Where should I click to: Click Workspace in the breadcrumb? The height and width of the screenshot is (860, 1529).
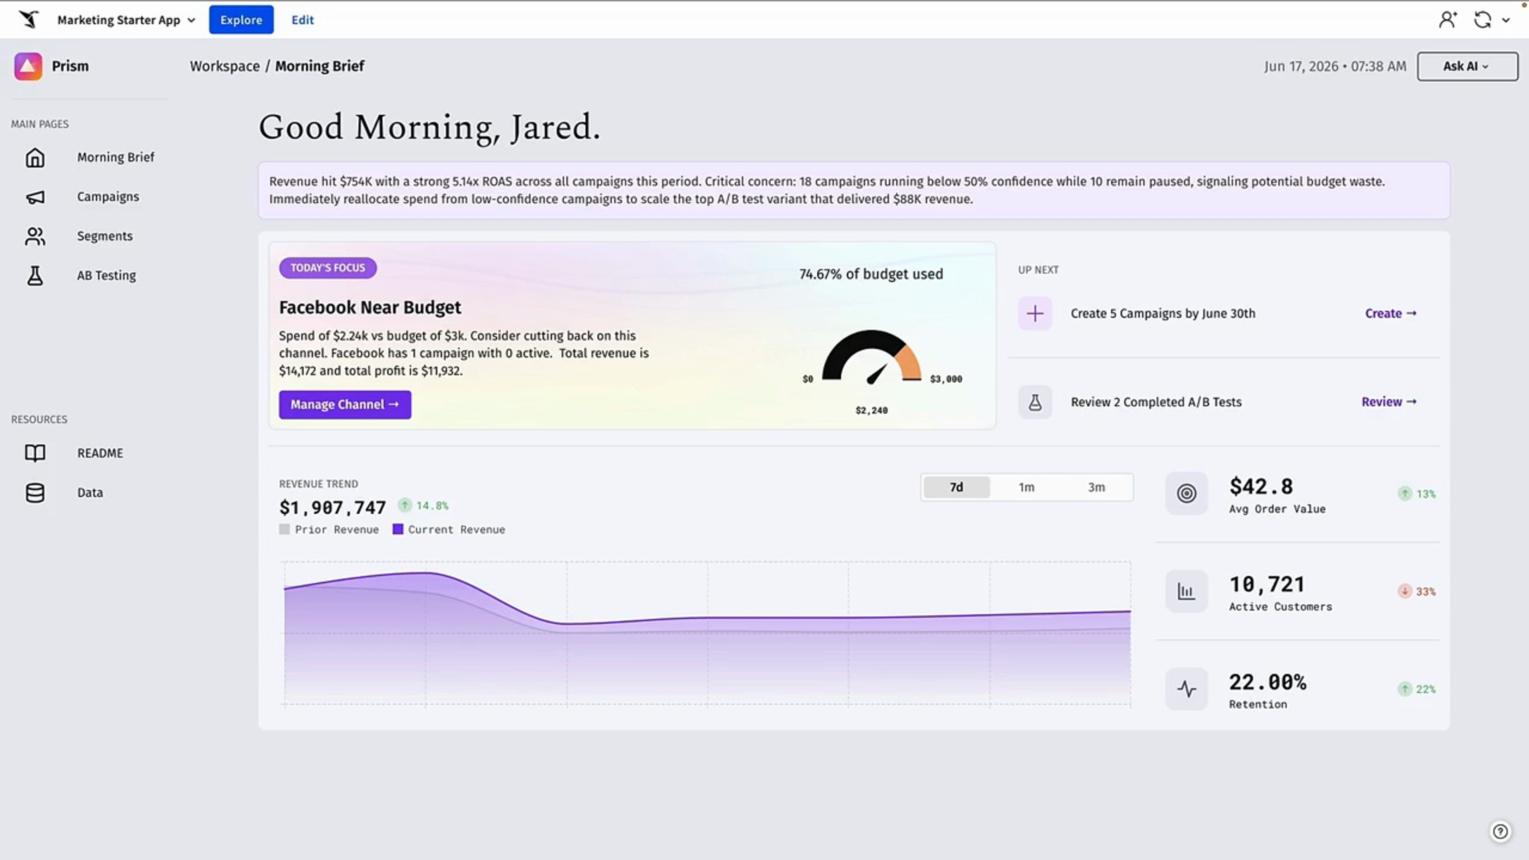[225, 66]
